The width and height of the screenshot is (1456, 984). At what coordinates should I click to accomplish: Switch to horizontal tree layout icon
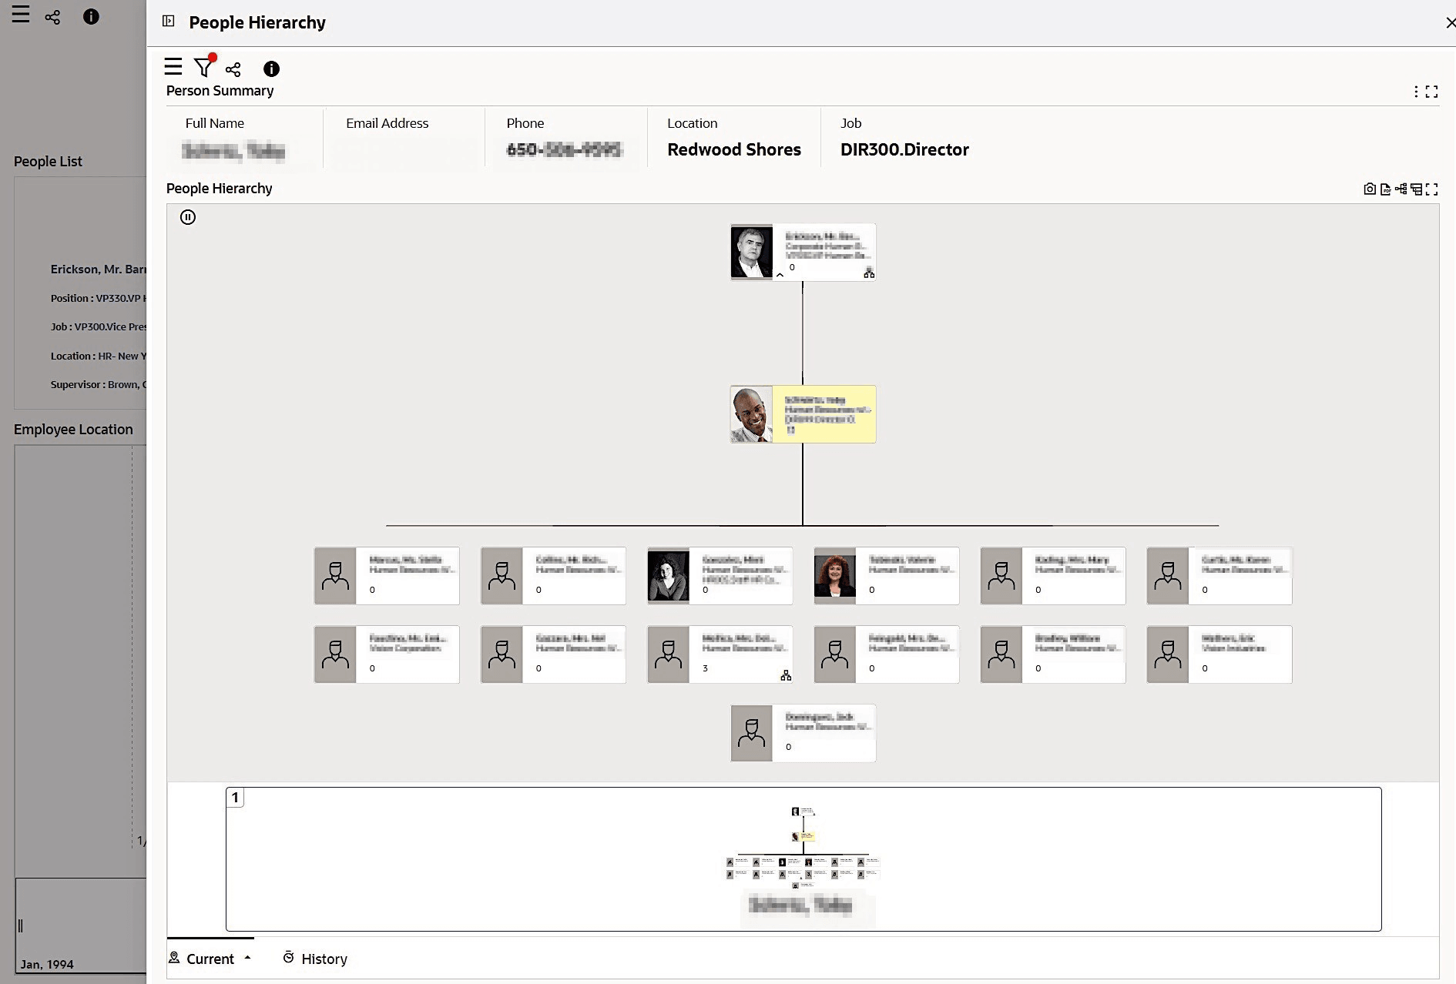coord(1401,189)
